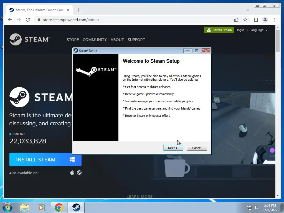The width and height of the screenshot is (284, 213).
Task: Open Windows Explorer from taskbar
Action: (25, 207)
